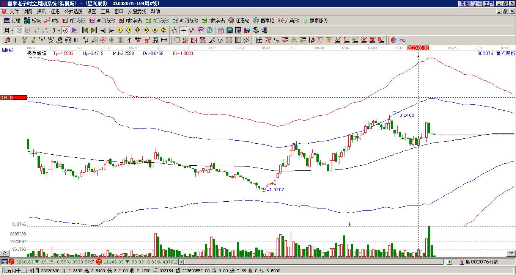Expand the volume panel with the up triangle
This screenshot has width=516, height=276.
coord(5,253)
